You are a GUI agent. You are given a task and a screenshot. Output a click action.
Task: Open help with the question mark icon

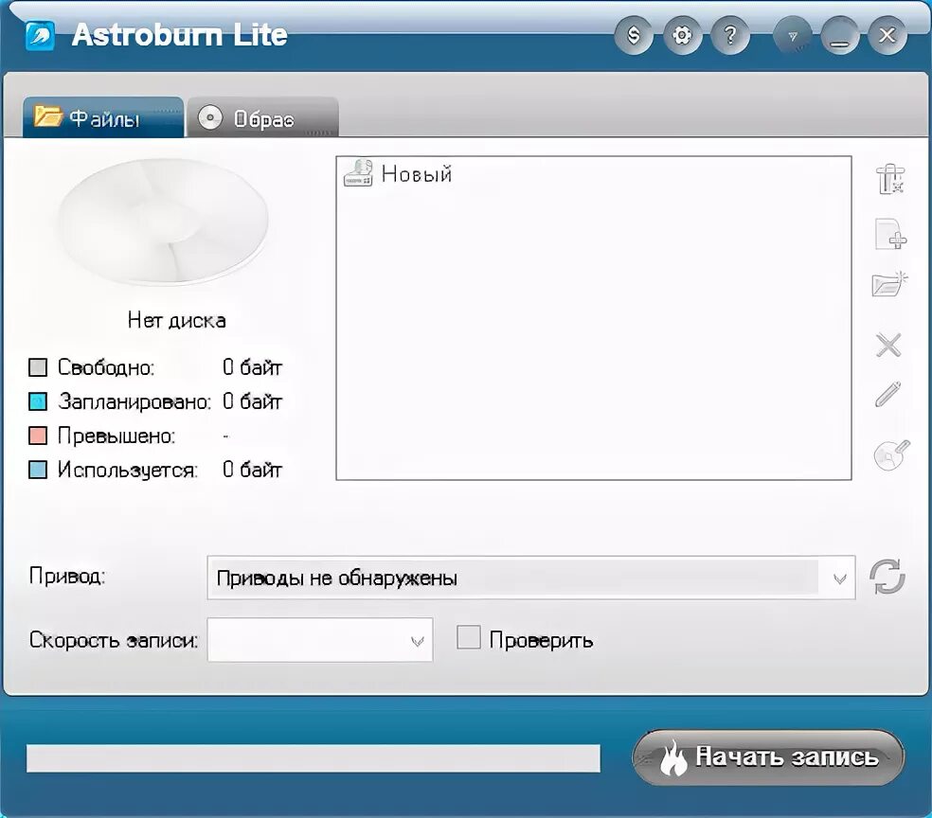click(x=730, y=36)
